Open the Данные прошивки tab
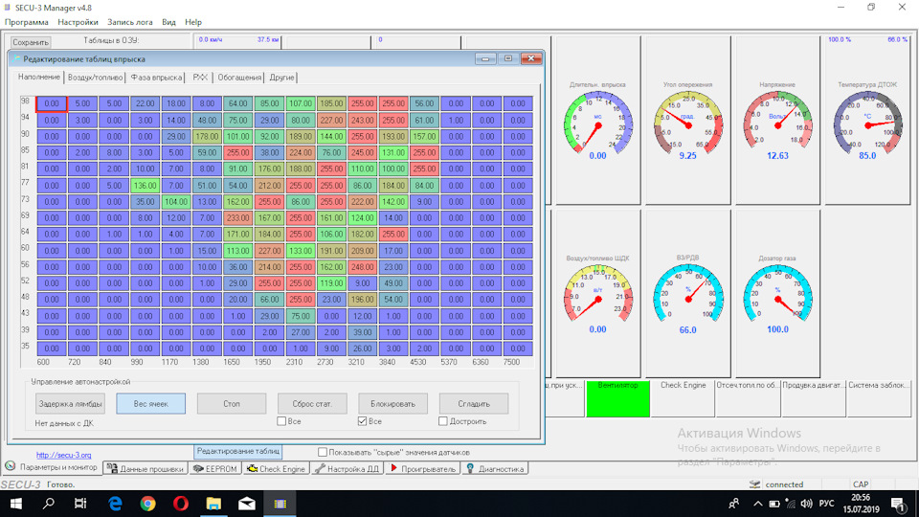Image resolution: width=919 pixels, height=517 pixels. pyautogui.click(x=146, y=469)
